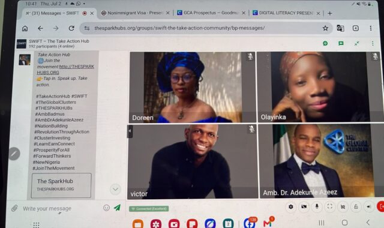Image resolution: width=384 pixels, height=228 pixels.
Task: Click the #TakeActionHub hashtag
Action: tap(53, 96)
